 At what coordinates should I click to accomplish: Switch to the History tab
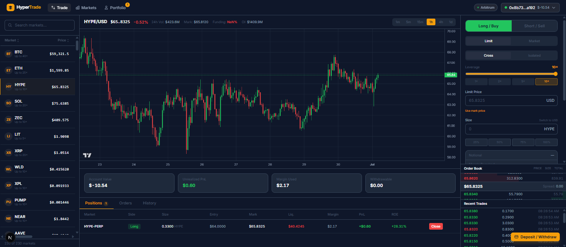point(149,203)
